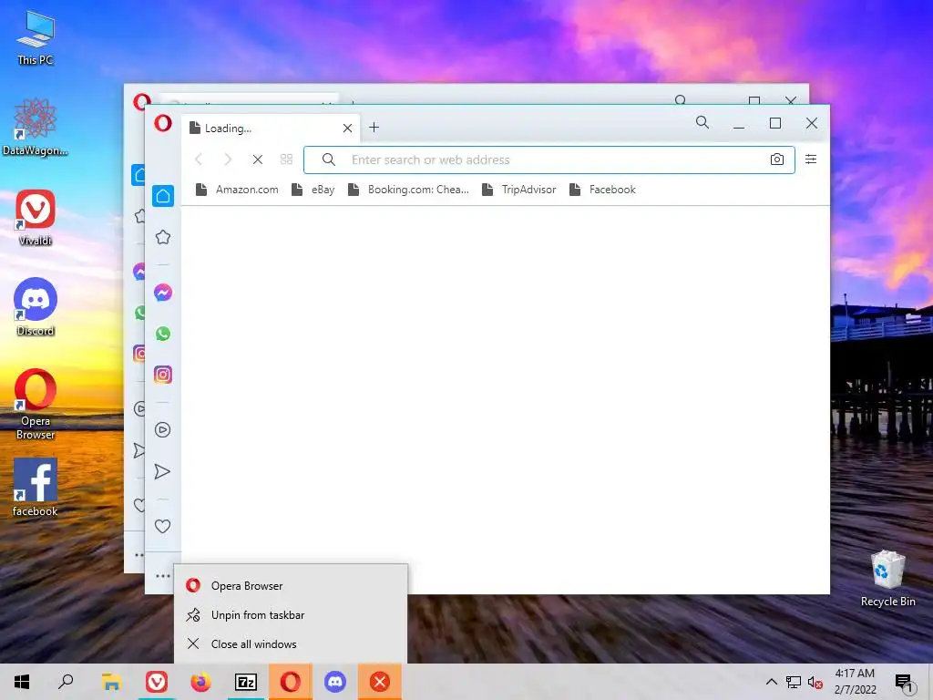Select the Loading... tab
The image size is (933, 700).
pos(270,128)
